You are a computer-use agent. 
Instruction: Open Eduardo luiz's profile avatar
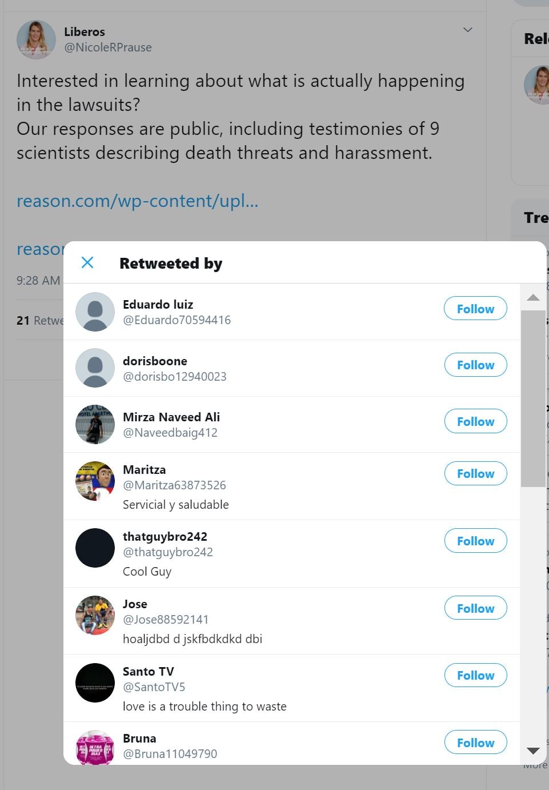pyautogui.click(x=95, y=312)
